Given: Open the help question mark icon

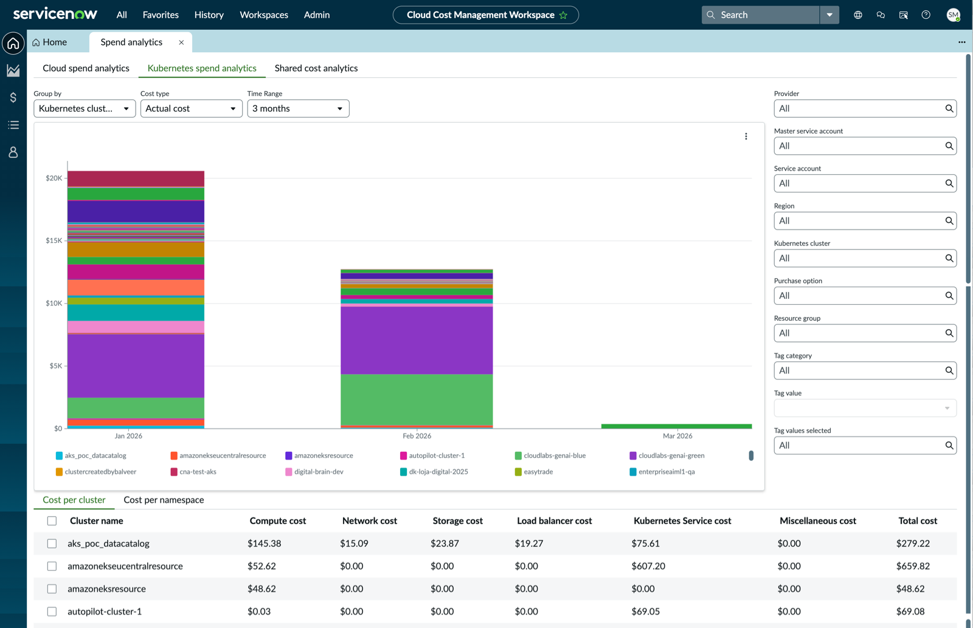Looking at the screenshot, I should click(x=926, y=15).
